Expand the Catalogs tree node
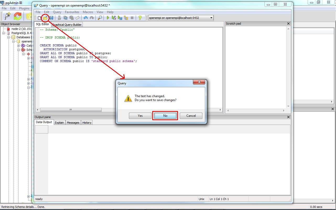This screenshot has height=210, width=336. (19, 46)
